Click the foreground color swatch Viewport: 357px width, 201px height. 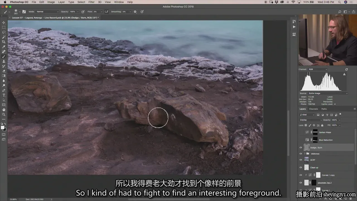(3, 128)
